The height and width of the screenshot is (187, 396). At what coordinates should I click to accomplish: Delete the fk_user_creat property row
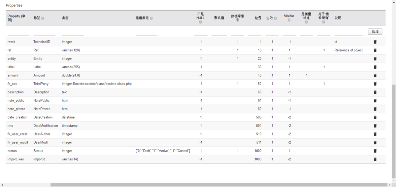375,134
